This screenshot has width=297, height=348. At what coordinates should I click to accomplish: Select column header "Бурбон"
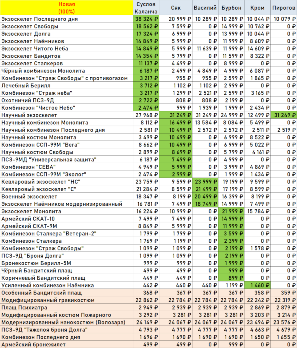[231, 8]
